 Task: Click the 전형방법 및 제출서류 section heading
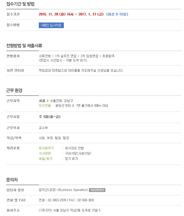24,46
